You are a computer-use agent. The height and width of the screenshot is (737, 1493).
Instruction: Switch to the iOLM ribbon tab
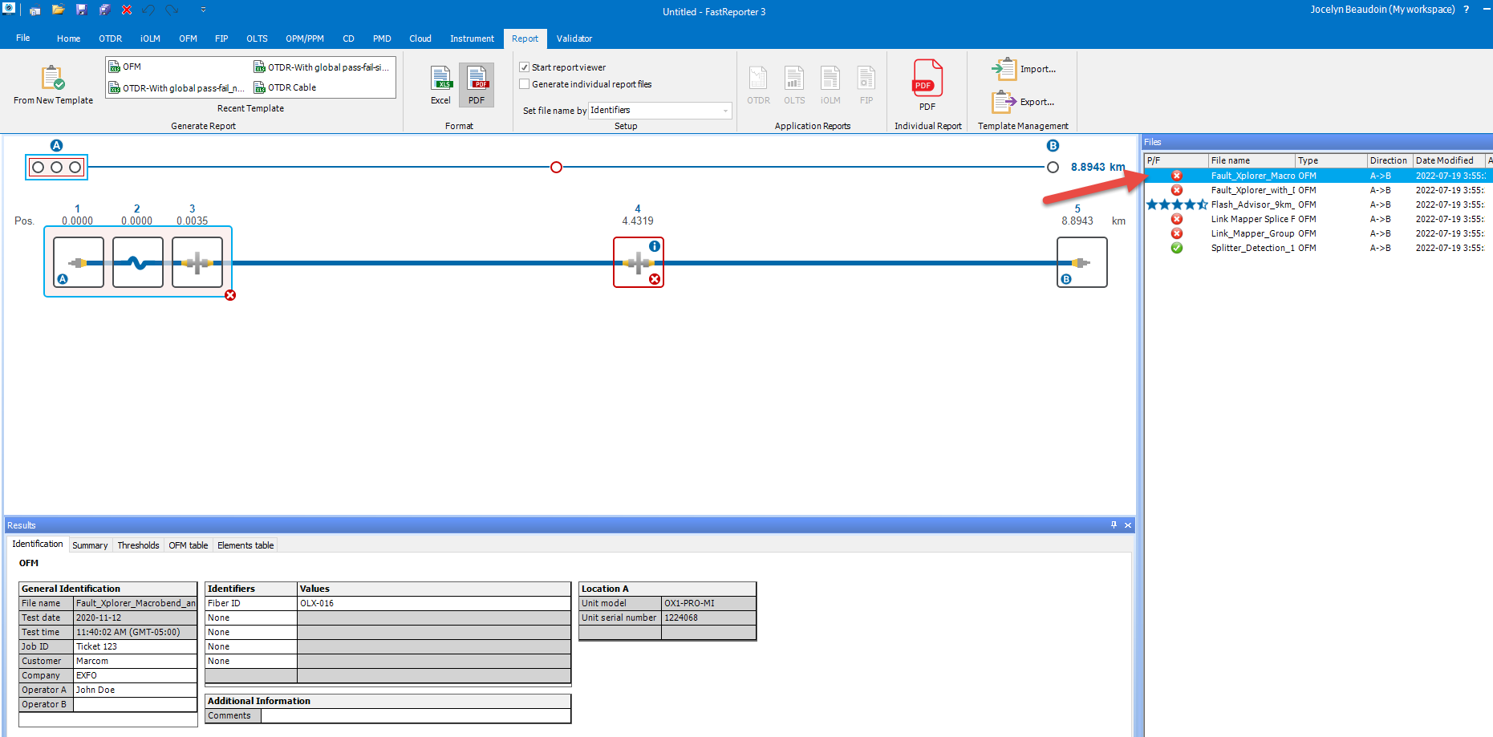pyautogui.click(x=150, y=38)
